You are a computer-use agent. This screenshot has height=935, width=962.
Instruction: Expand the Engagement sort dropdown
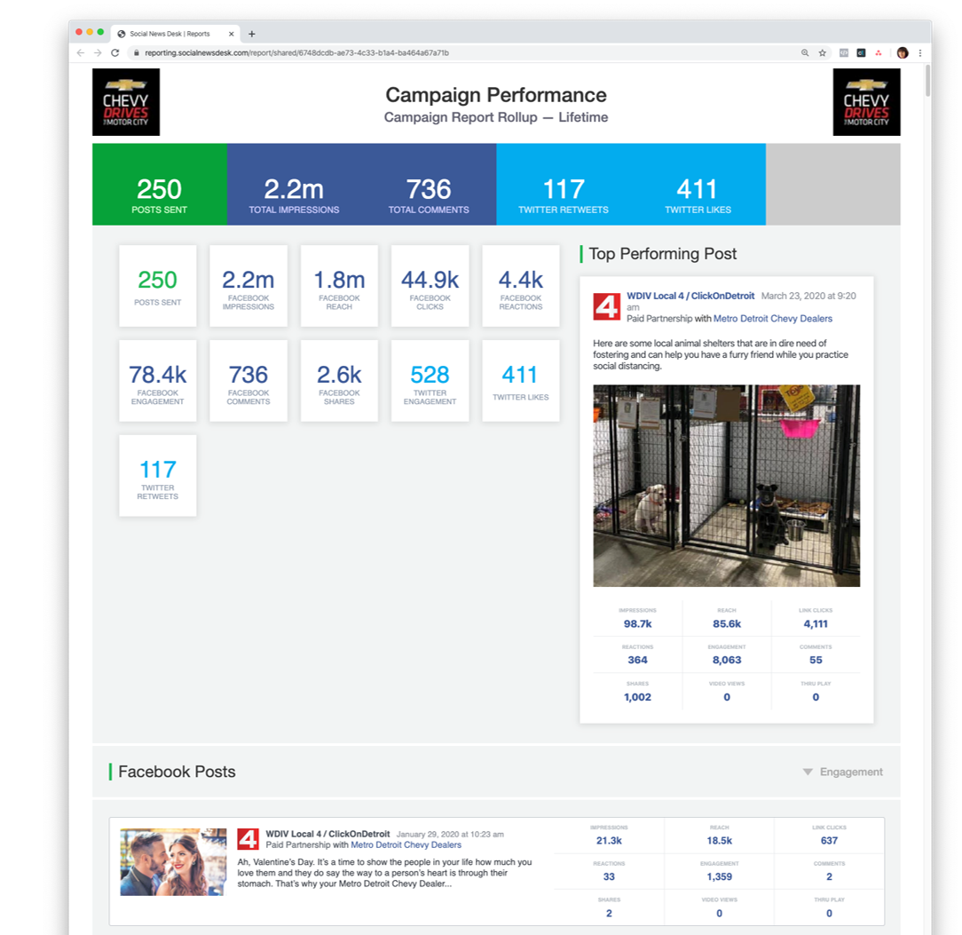coord(843,772)
